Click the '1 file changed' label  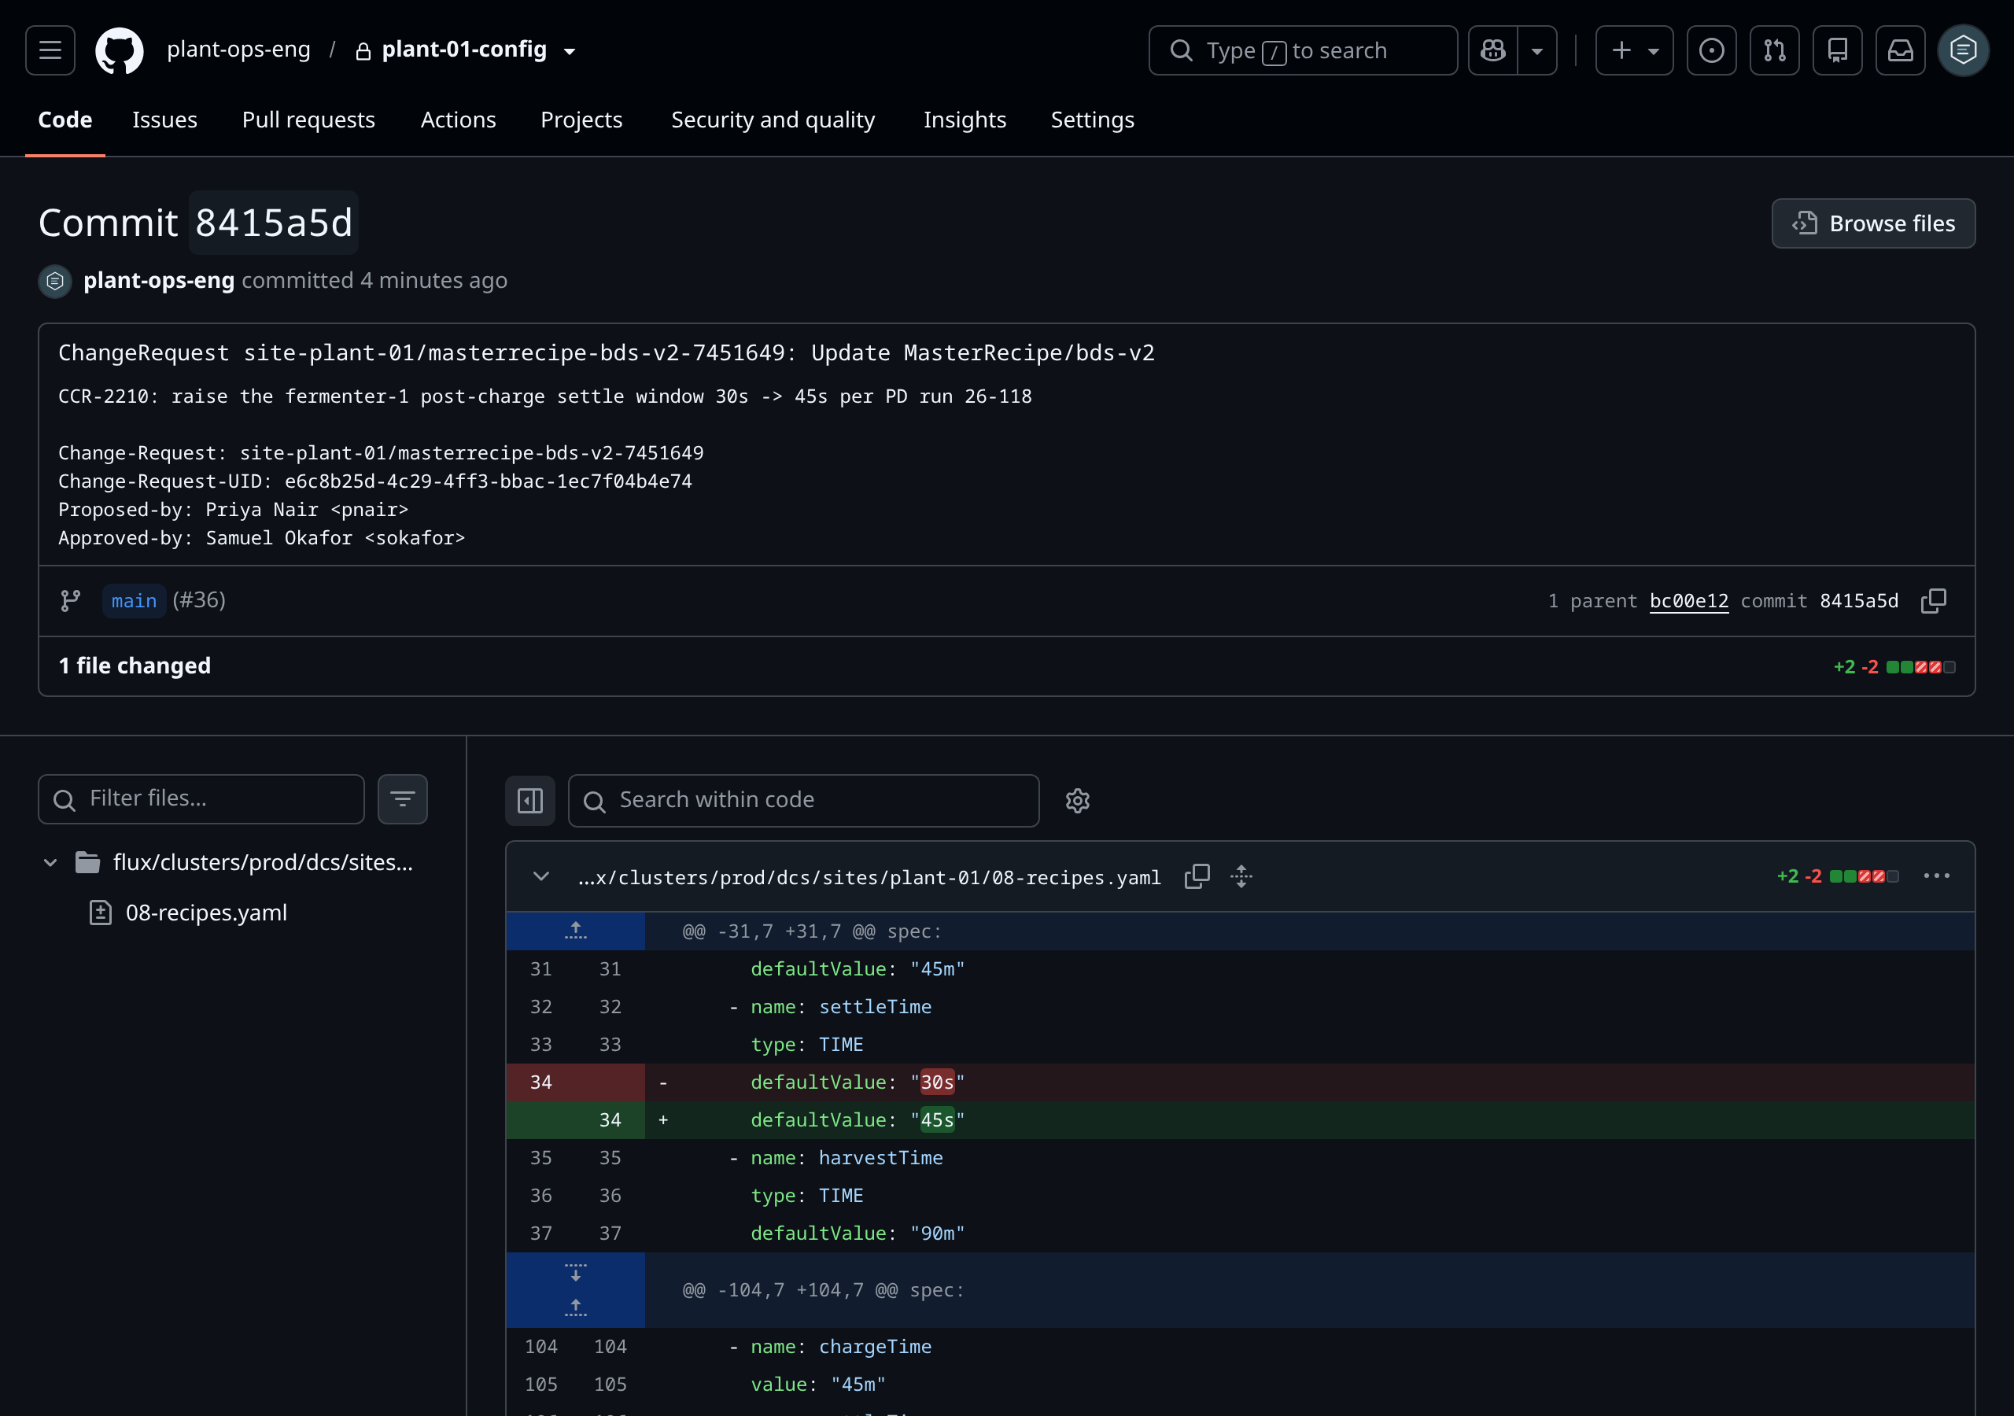point(135,666)
